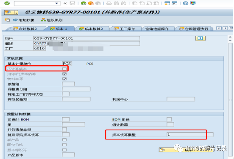Click the Print icon
Screen dimensions: 234x159
pyautogui.click(x=109, y=3)
